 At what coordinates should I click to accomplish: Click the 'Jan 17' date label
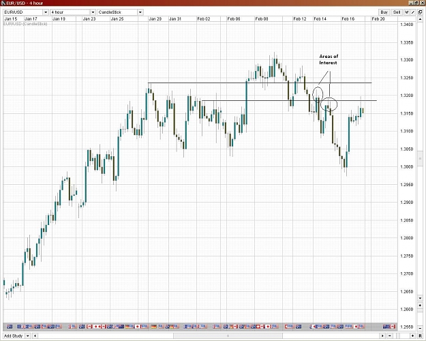tap(31, 19)
